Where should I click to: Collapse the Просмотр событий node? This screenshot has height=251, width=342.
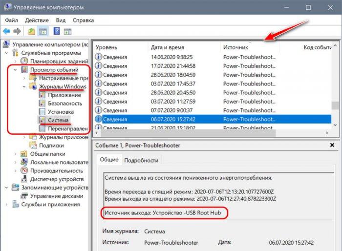tap(15, 70)
